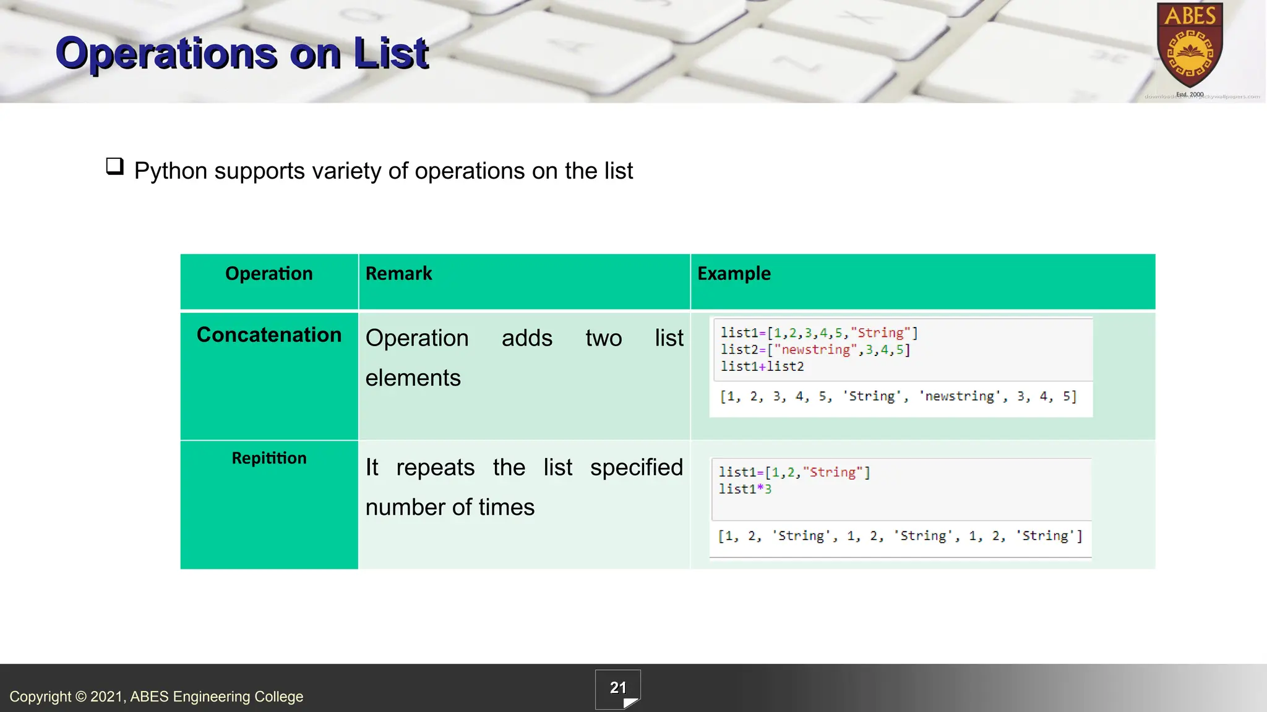Click the slide number 21 box
This screenshot has height=712, width=1267.
pyautogui.click(x=618, y=689)
